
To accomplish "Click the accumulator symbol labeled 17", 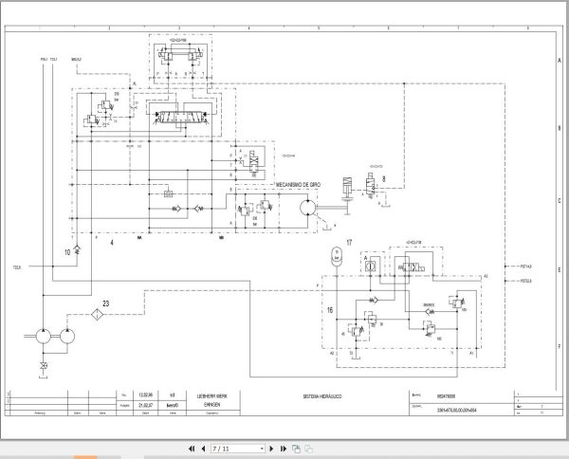I will pos(337,256).
